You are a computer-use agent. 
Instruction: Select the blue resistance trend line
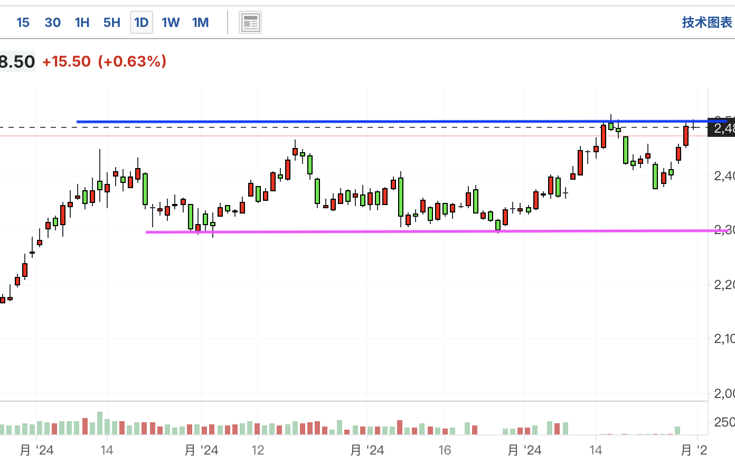coord(401,122)
